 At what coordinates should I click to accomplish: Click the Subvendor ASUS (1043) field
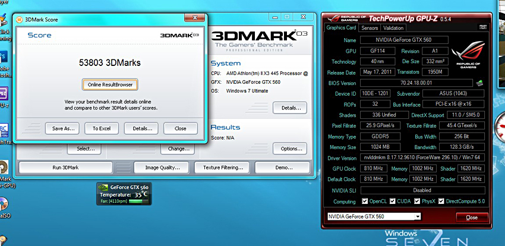point(453,94)
